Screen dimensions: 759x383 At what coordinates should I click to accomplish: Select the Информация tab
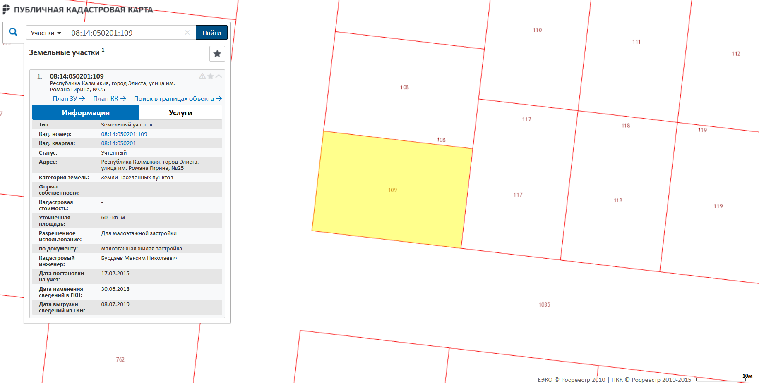tap(86, 112)
